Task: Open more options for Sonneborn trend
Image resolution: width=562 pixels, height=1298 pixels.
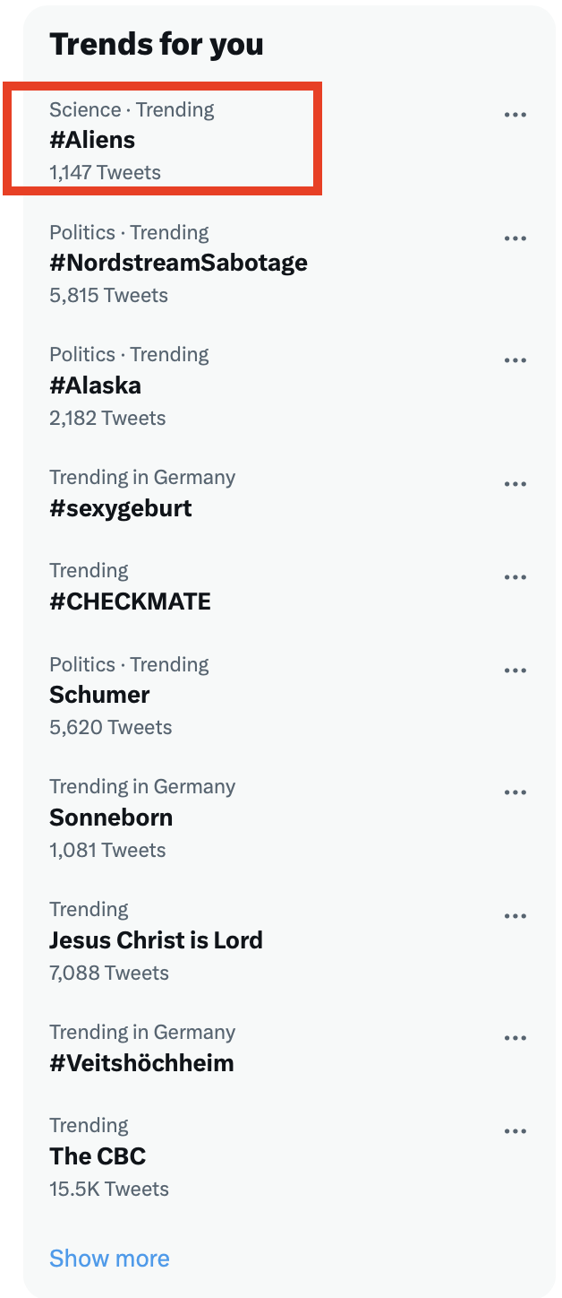Action: coord(515,792)
